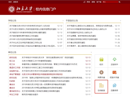This screenshot has height=97, width=130.
Task: Open notice 关于召开全校年鉴工作培训会
Action: tap(33, 46)
